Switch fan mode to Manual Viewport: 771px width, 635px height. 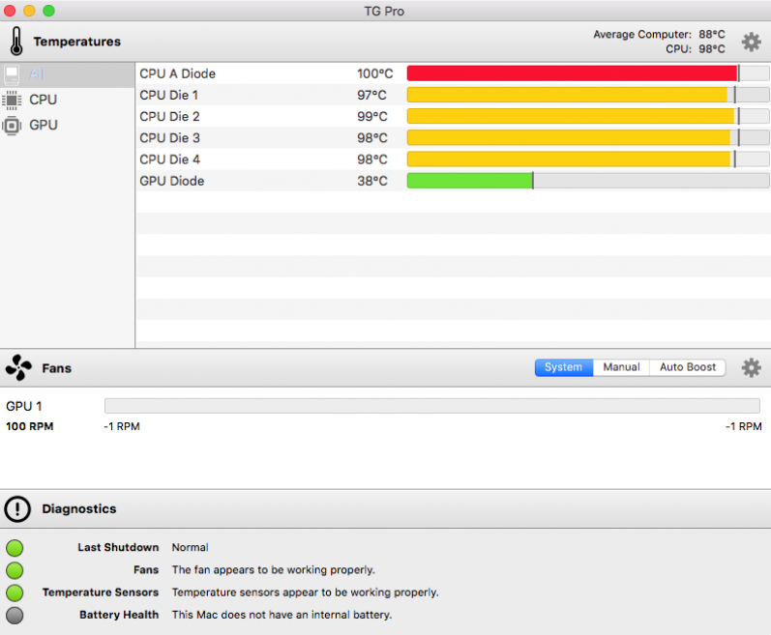pos(621,367)
